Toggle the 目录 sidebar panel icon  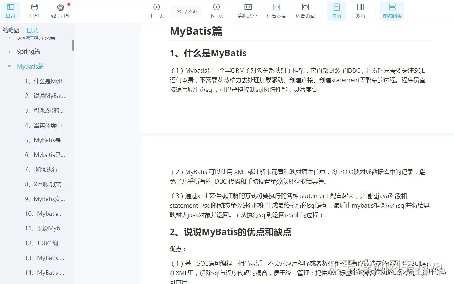click(x=11, y=11)
